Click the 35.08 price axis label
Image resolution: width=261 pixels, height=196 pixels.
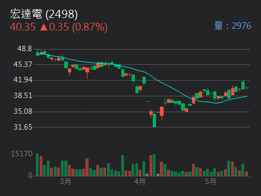23,111
